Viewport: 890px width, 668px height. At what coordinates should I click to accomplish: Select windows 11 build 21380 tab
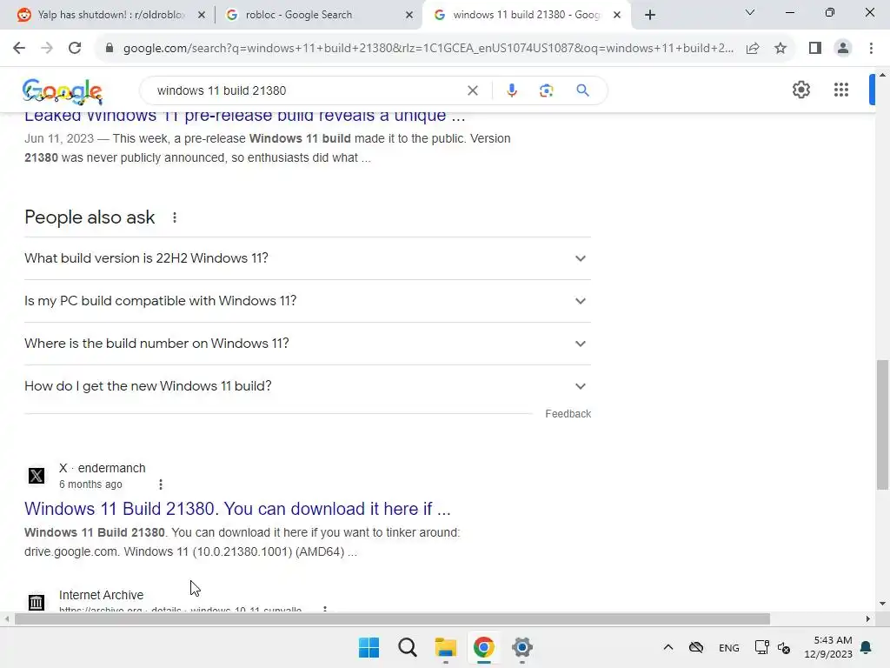coord(525,15)
